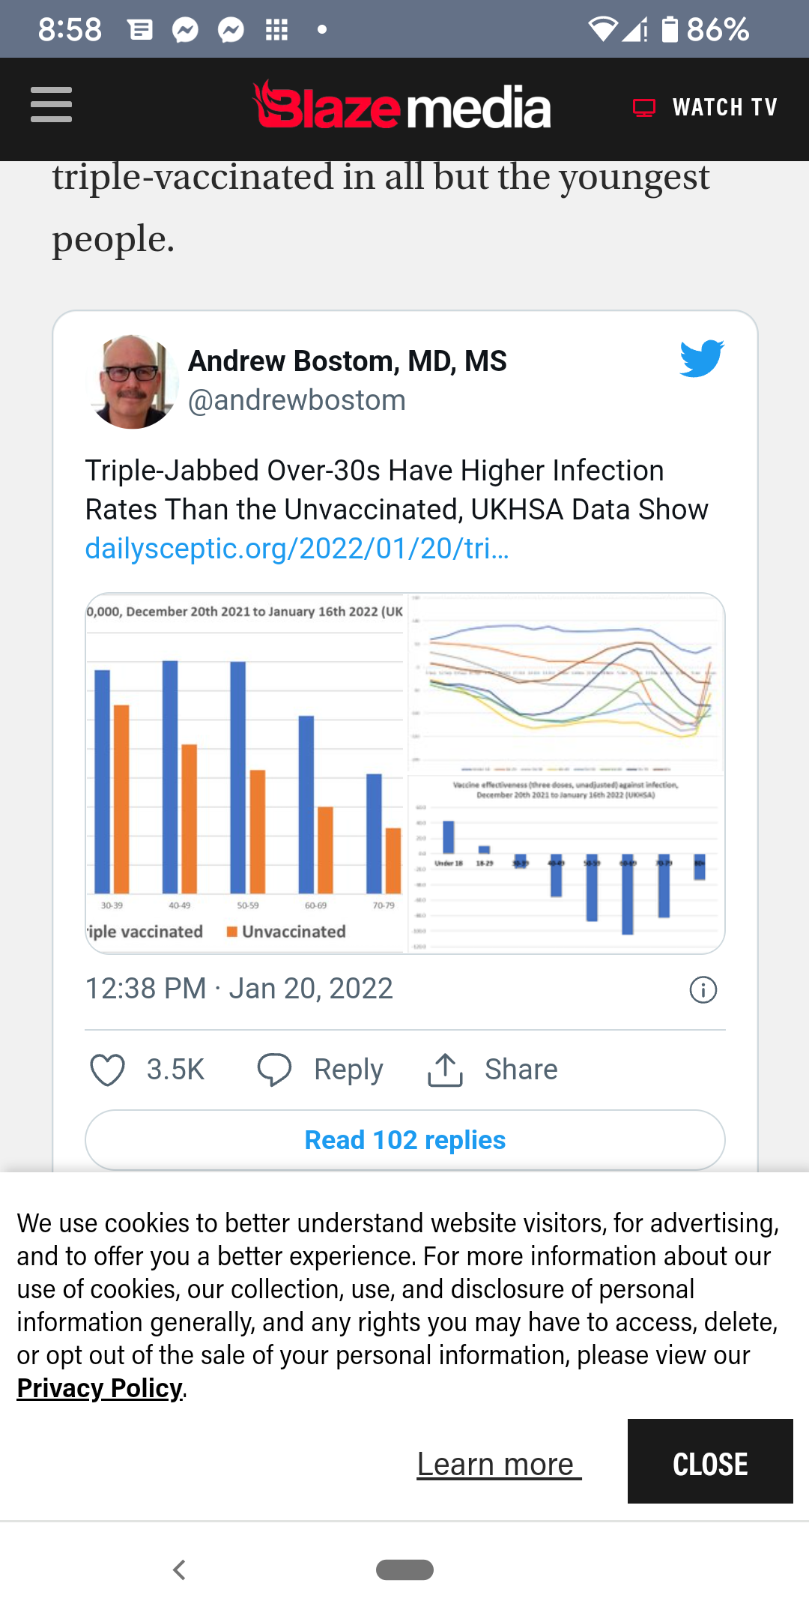Tap the Share upload icon

click(445, 1070)
